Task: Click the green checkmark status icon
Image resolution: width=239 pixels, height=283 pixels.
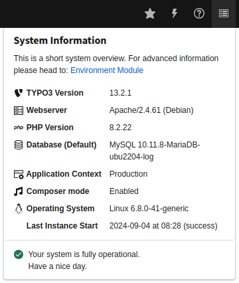Action: coord(19,254)
